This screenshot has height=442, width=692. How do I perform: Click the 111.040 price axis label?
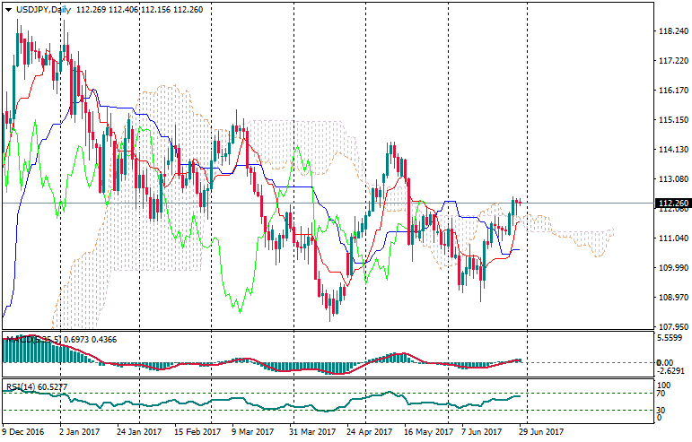click(672, 238)
